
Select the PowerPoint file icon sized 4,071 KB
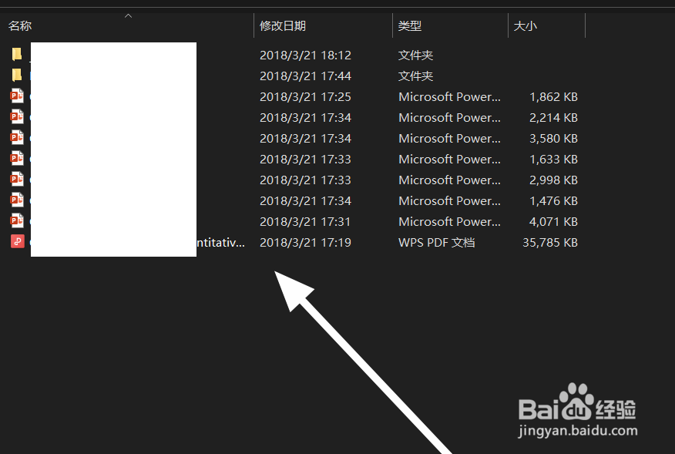click(17, 220)
